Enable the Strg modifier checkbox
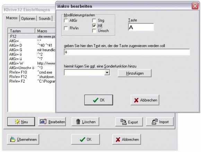Image resolution: width=201 pixels, height=152 pixels. pyautogui.click(x=94, y=21)
